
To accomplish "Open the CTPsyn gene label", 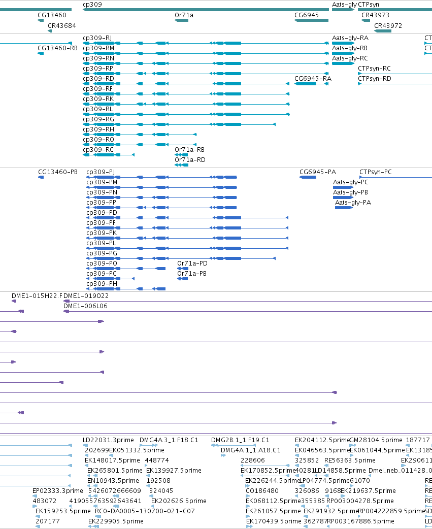I will tap(368, 5).
